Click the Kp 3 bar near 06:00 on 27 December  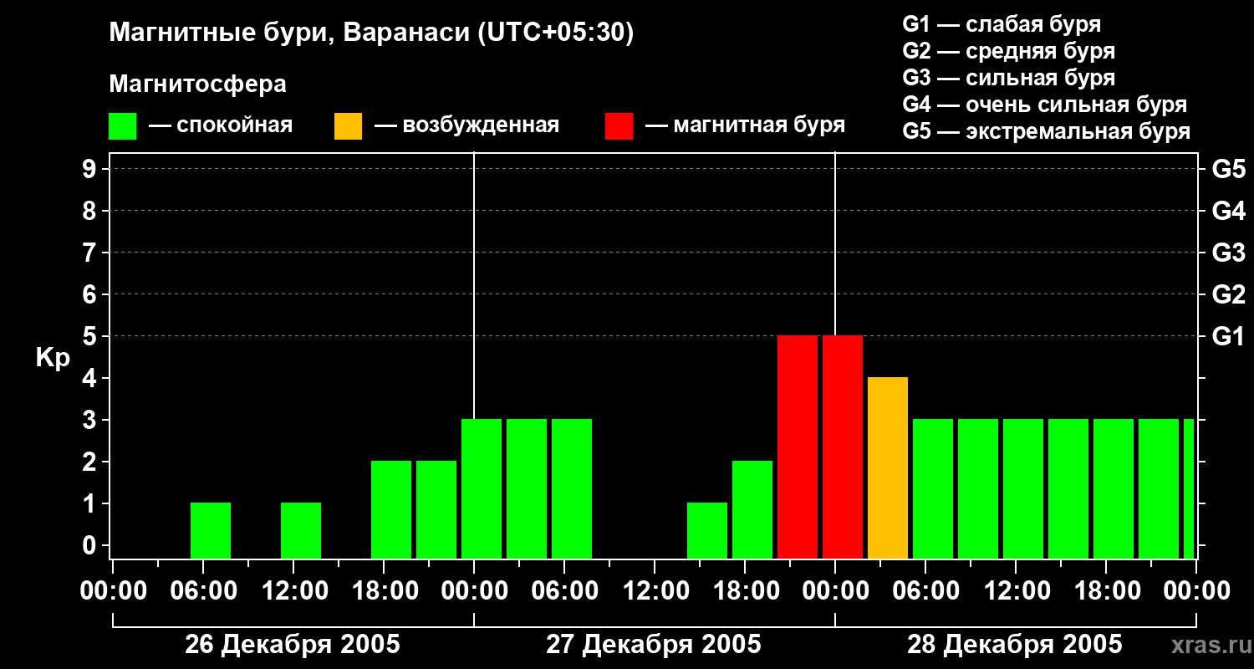572,488
